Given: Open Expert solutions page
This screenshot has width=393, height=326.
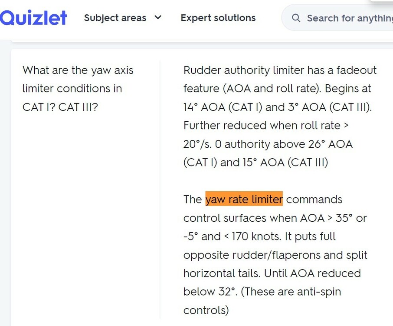Looking at the screenshot, I should (x=218, y=18).
